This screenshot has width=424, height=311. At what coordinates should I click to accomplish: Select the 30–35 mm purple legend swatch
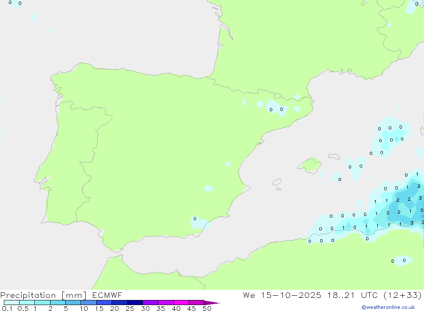pyautogui.click(x=150, y=303)
